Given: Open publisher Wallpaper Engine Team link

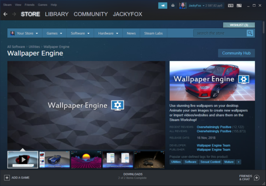Looking at the screenshot, I should (x=213, y=150).
